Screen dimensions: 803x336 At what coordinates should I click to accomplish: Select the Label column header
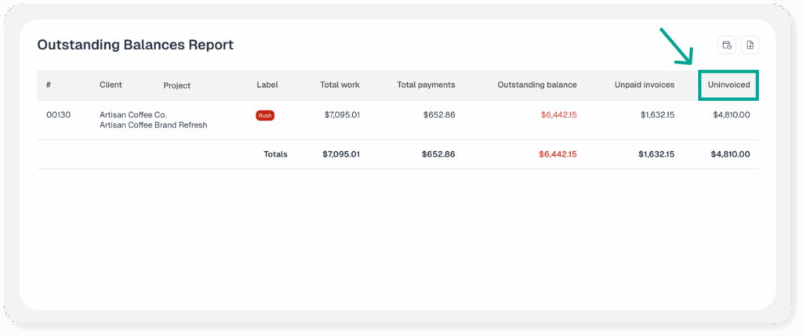point(267,85)
